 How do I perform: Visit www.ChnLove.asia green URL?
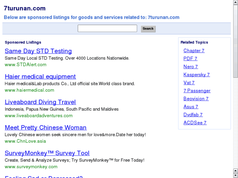pyautogui.click(x=25, y=141)
